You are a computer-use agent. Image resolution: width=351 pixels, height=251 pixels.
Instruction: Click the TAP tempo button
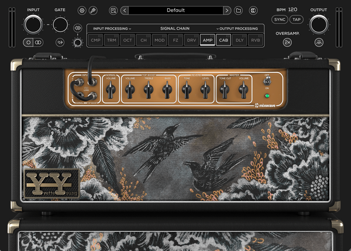pos(297,20)
